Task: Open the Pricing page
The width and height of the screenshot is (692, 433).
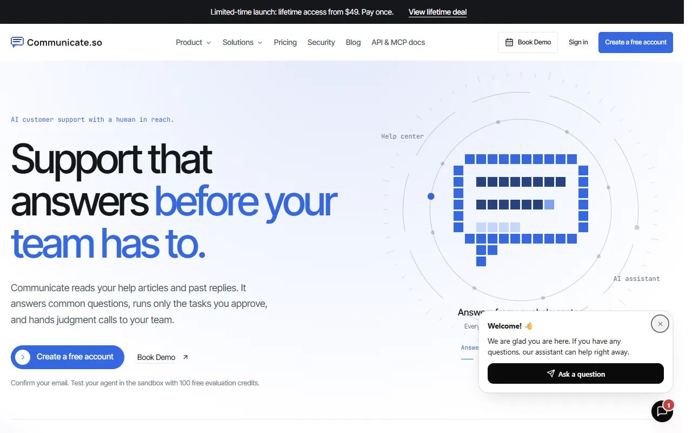Action: [285, 42]
